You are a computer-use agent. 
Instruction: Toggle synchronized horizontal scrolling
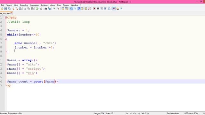click(x=67, y=9)
